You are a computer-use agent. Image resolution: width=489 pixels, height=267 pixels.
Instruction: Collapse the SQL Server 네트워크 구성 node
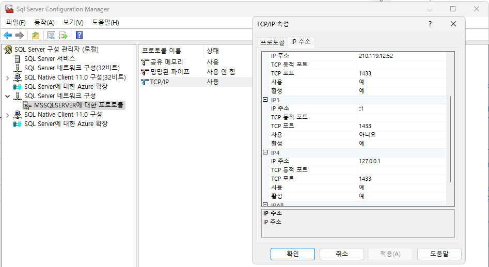[7, 97]
